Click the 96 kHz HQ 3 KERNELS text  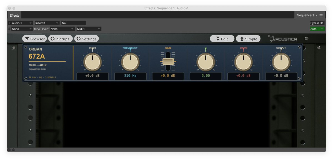42,77
